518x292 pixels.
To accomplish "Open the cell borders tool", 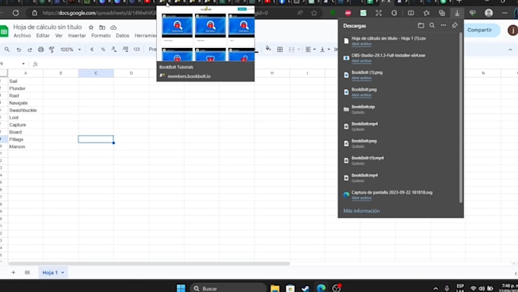I will click(x=280, y=50).
